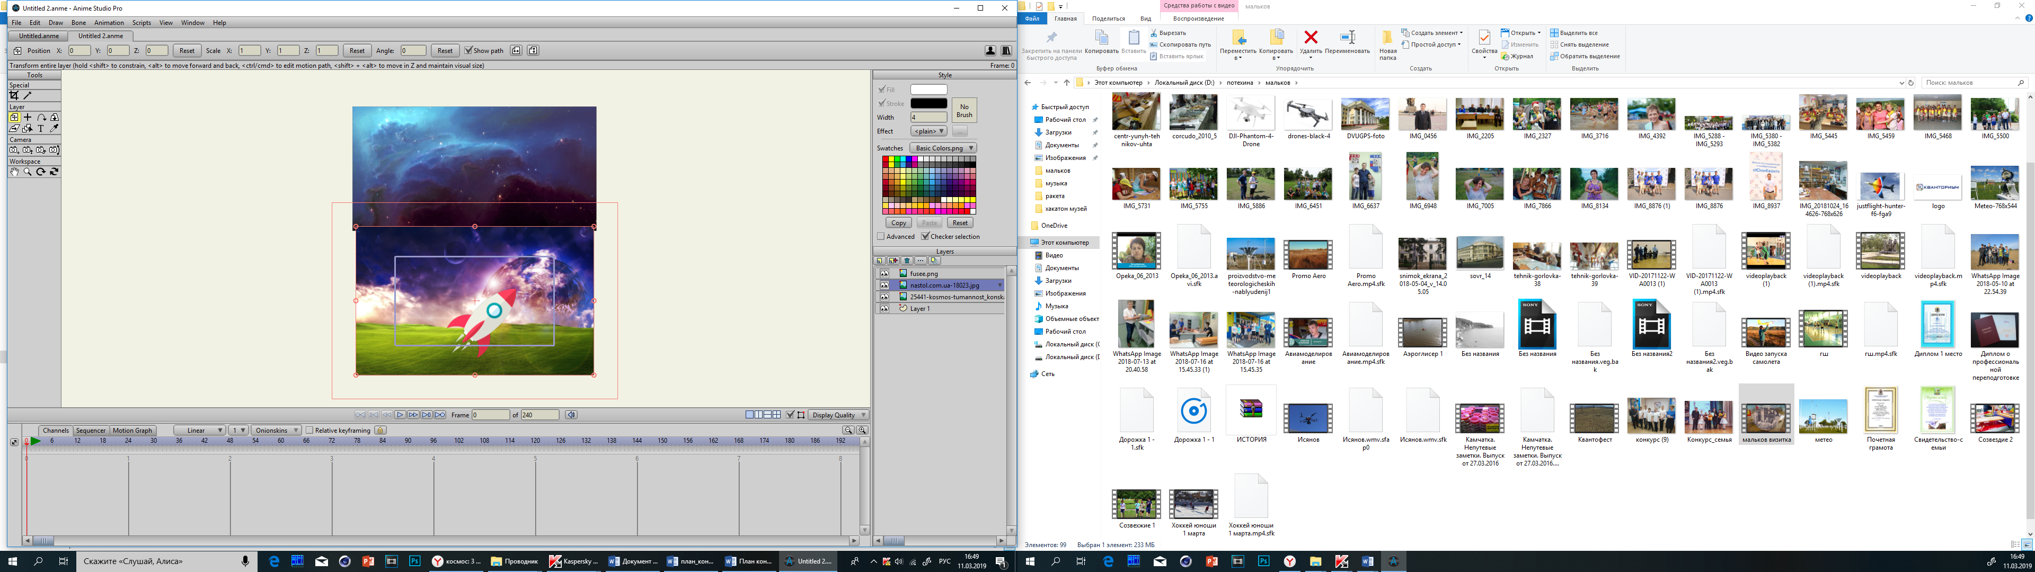
Task: Open the timeline '1' interval dropdown
Action: click(238, 431)
